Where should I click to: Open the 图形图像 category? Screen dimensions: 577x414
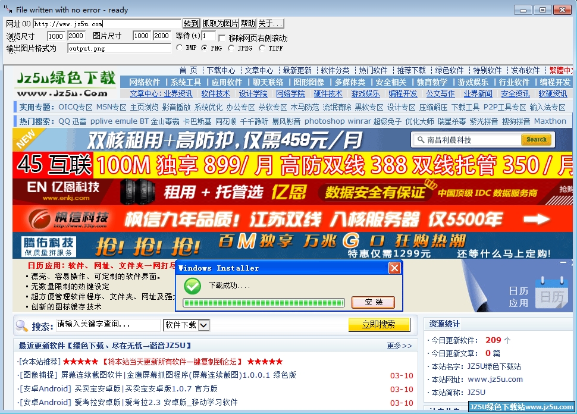[x=308, y=82]
